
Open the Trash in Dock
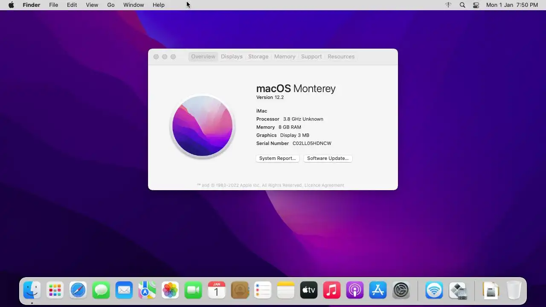coord(514,290)
